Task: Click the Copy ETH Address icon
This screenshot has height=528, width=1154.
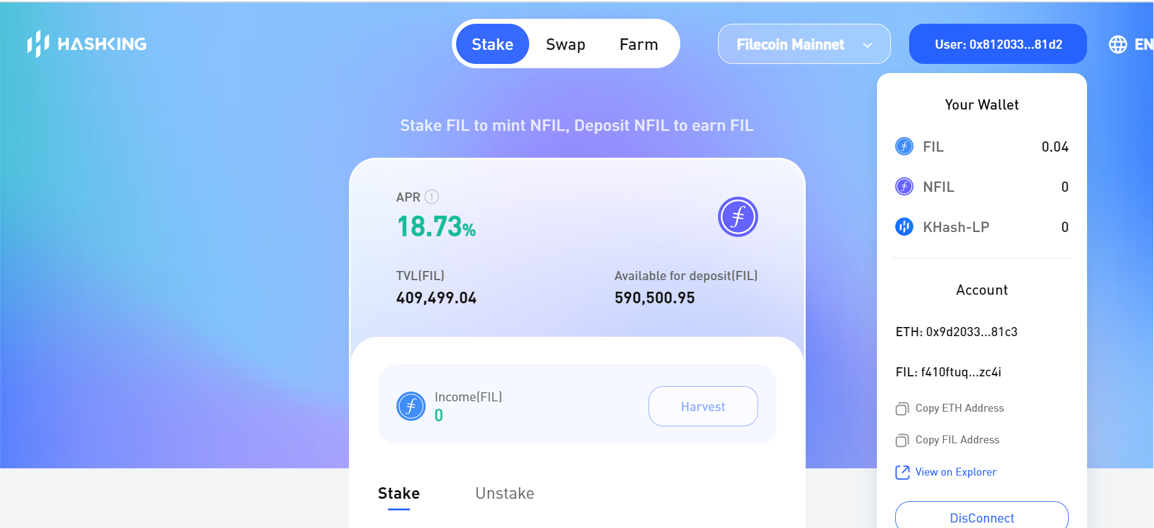Action: tap(902, 409)
